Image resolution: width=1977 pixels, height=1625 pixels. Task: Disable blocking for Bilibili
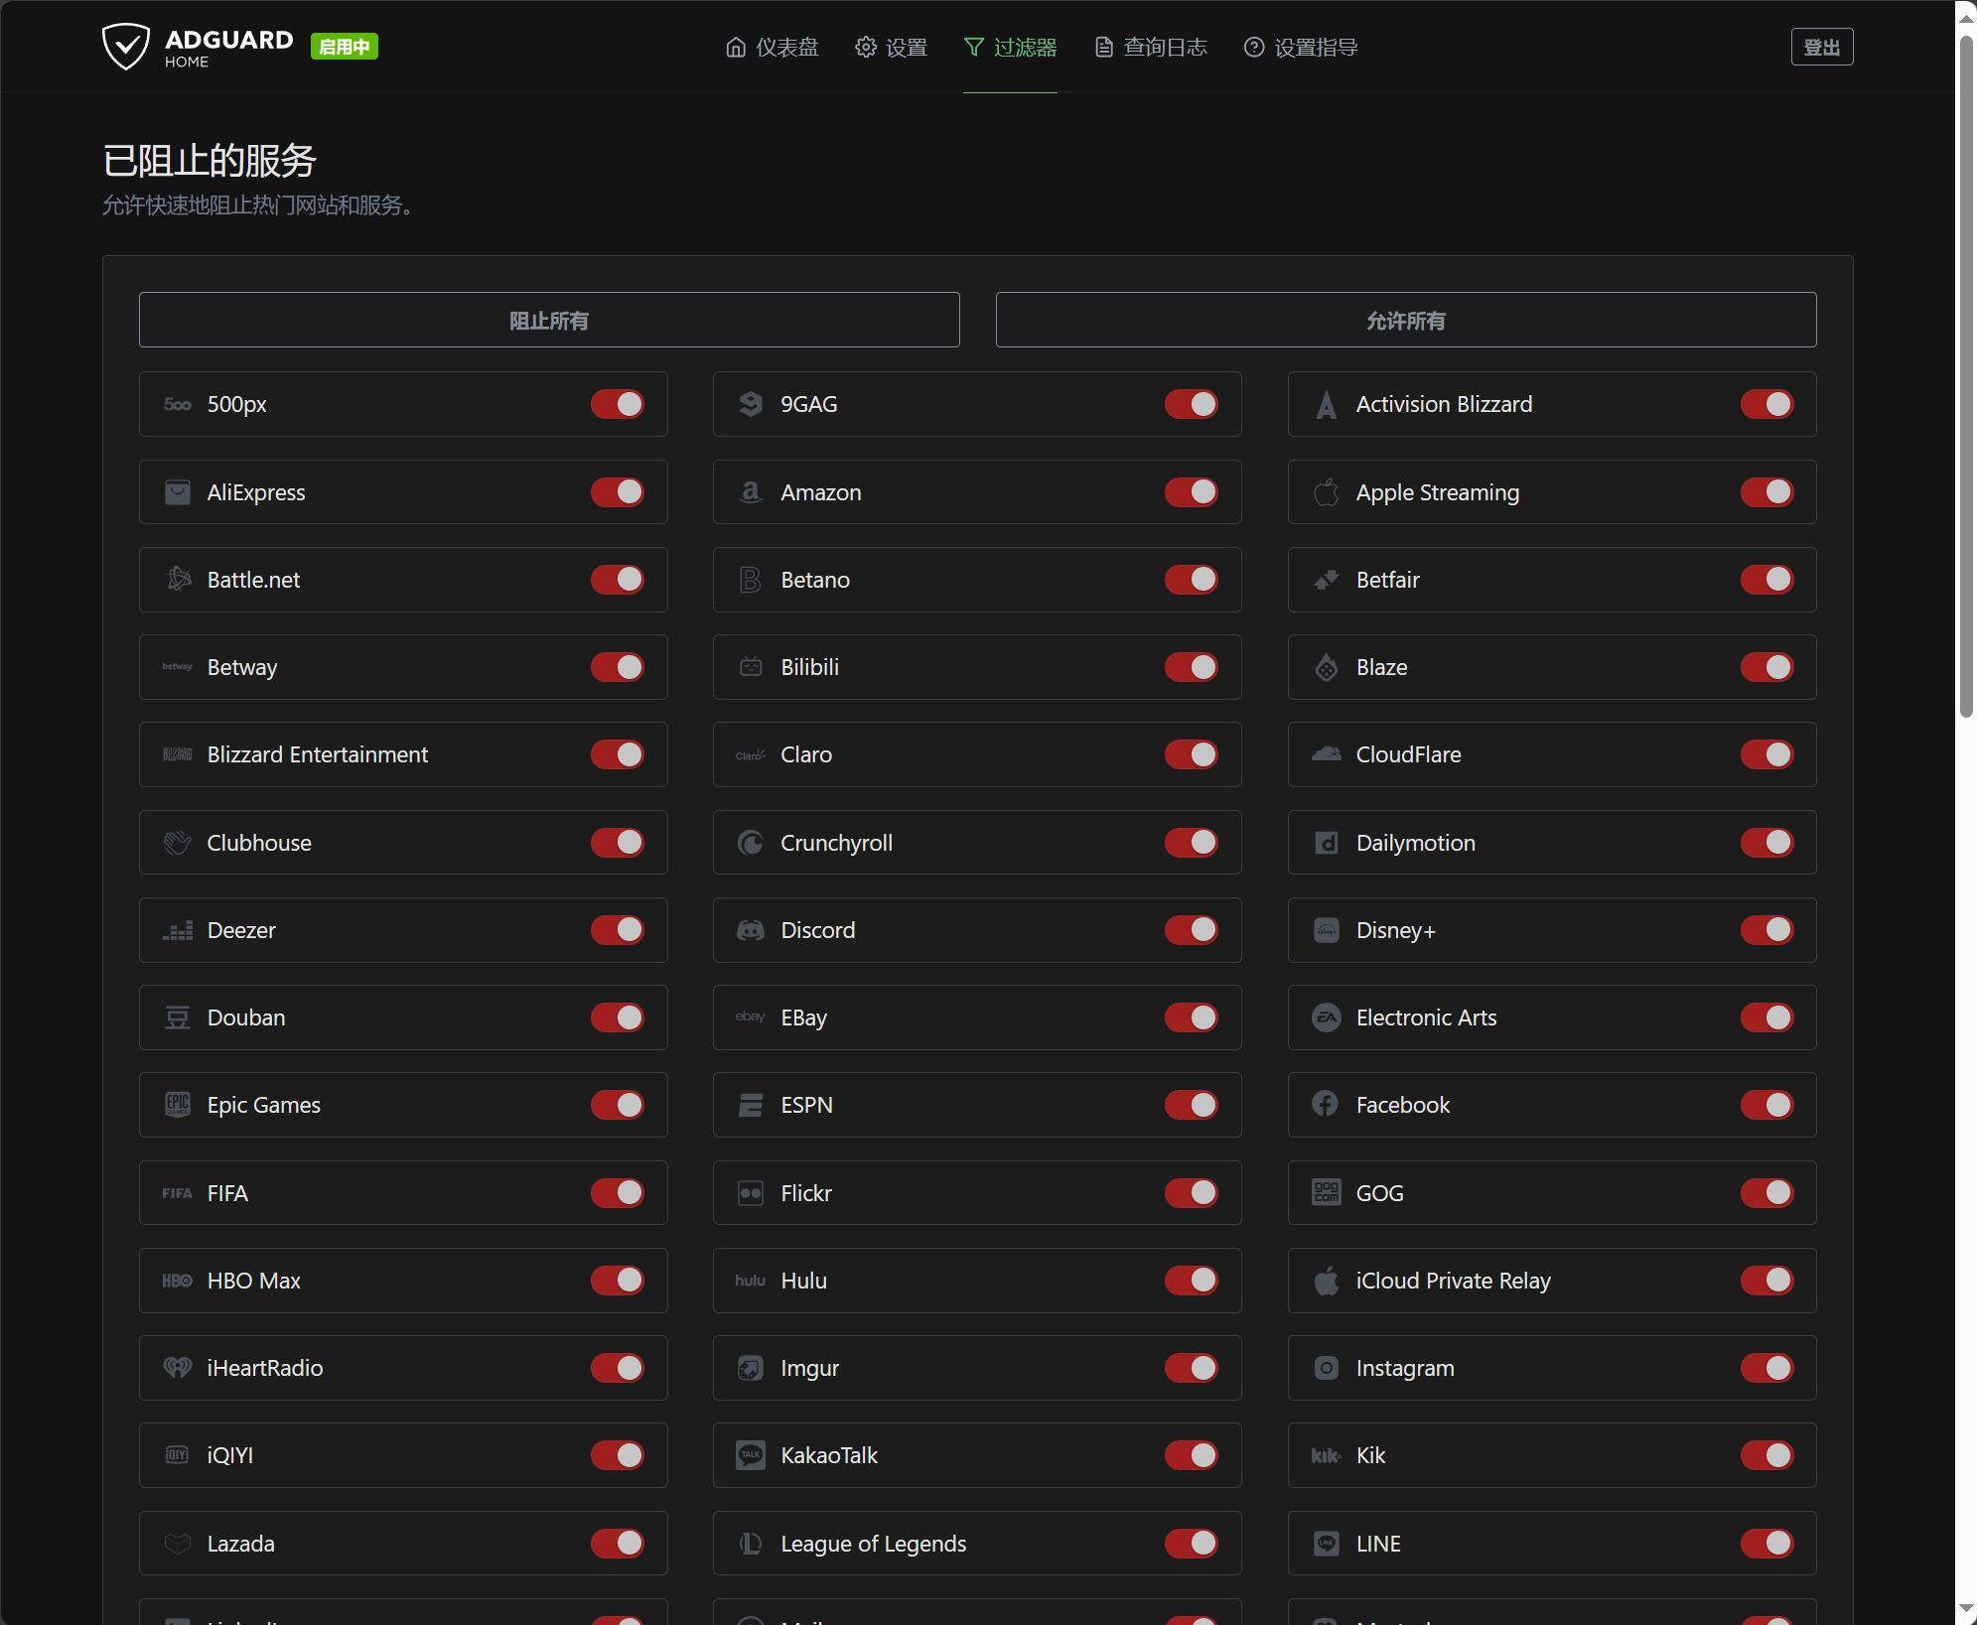1192,667
